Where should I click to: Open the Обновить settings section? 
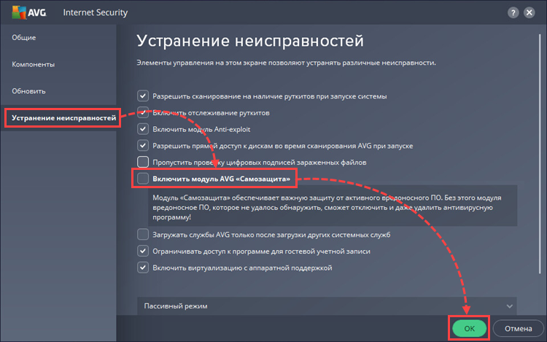[x=28, y=91]
